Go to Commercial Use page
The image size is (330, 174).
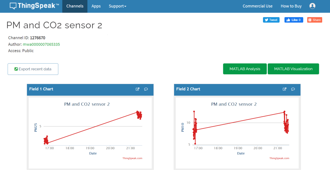click(257, 6)
